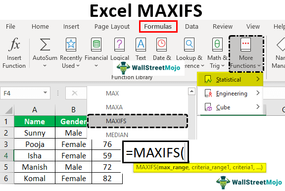The height and width of the screenshot is (191, 285).
Task: Open the Text functions icon
Action: coord(141,45)
